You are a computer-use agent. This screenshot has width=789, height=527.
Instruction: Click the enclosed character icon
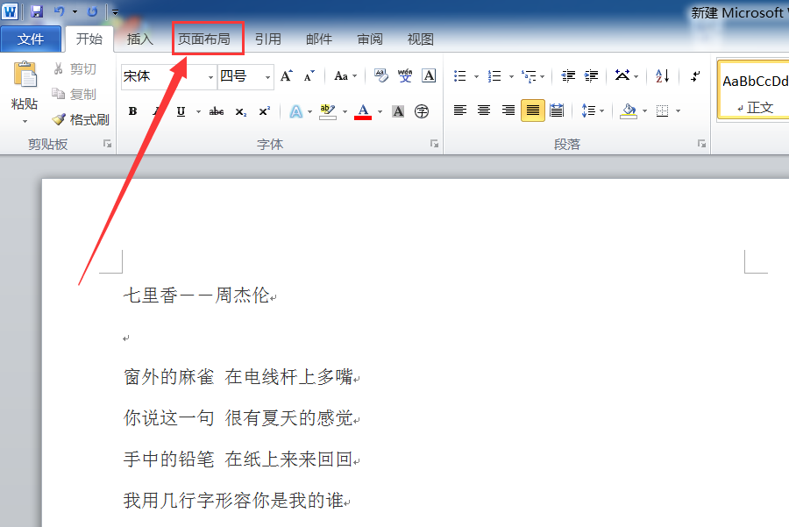(x=422, y=111)
